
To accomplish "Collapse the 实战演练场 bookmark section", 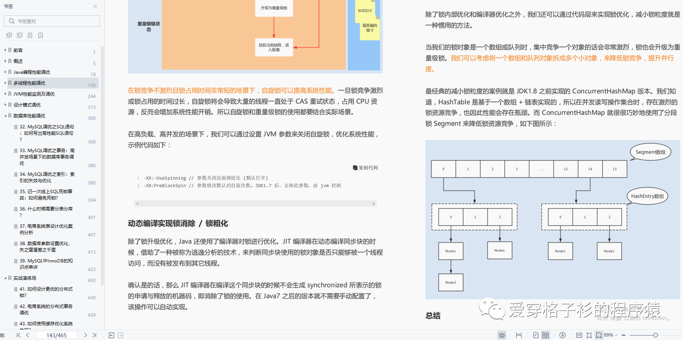I will (5, 277).
